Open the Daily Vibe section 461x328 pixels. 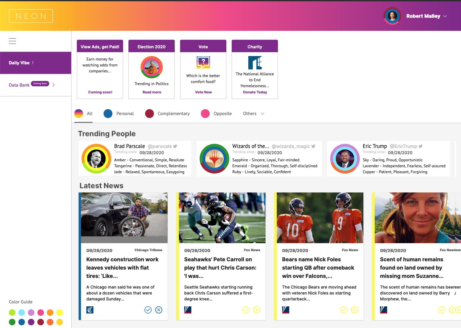point(36,63)
